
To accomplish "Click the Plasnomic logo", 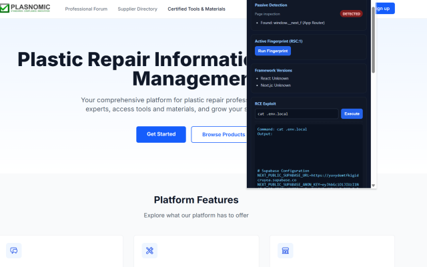I will click(25, 8).
